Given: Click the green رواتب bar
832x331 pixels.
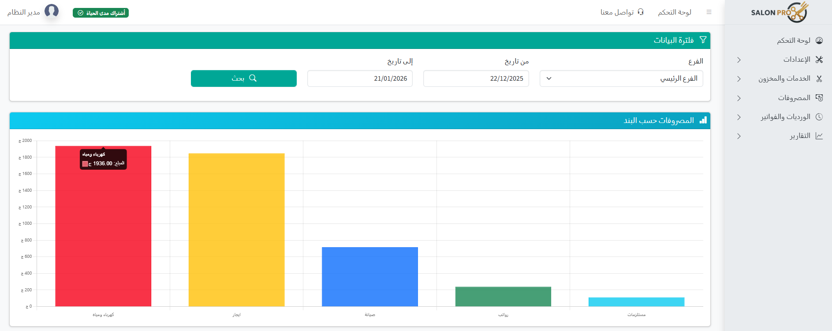Looking at the screenshot, I should click(503, 297).
